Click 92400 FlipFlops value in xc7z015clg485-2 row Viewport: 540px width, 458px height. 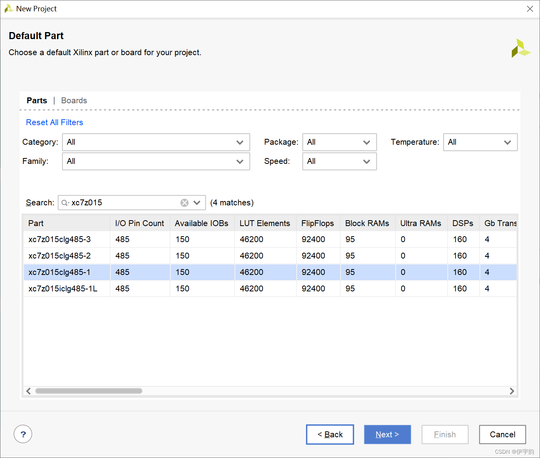313,256
